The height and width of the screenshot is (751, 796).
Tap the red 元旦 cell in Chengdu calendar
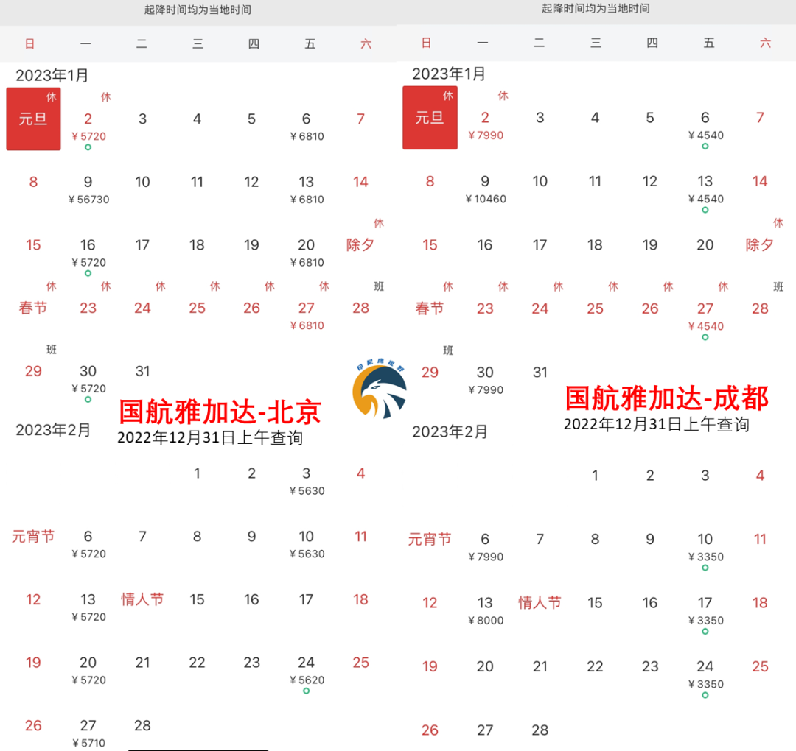click(x=430, y=118)
